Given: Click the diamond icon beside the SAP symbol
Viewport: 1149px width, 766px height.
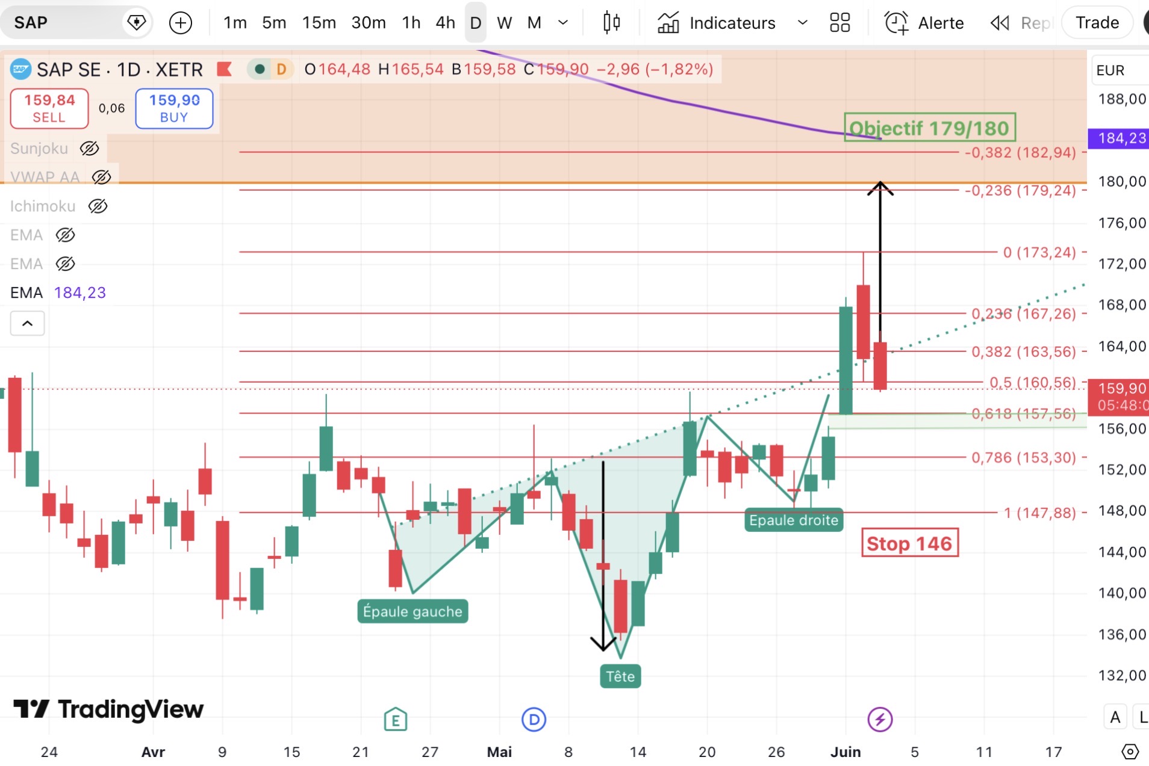Looking at the screenshot, I should click(x=137, y=23).
